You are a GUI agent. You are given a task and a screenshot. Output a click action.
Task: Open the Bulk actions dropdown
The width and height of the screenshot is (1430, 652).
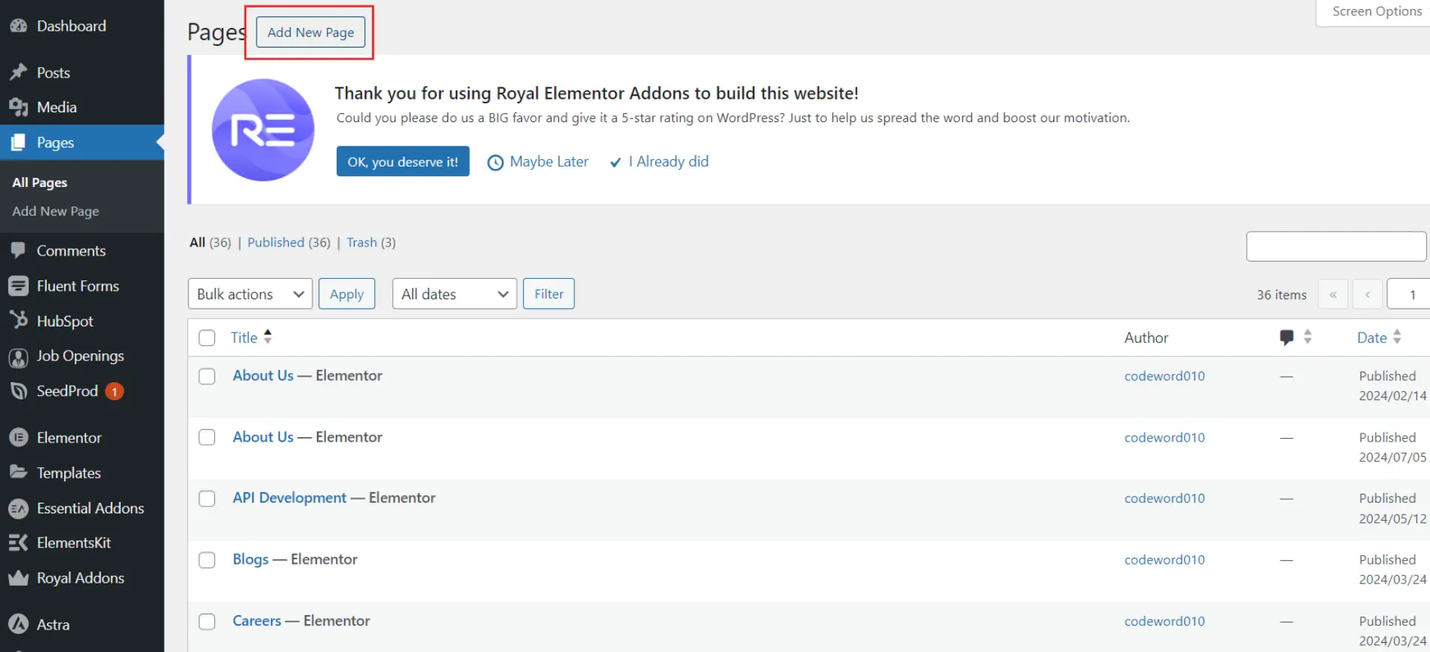point(250,294)
